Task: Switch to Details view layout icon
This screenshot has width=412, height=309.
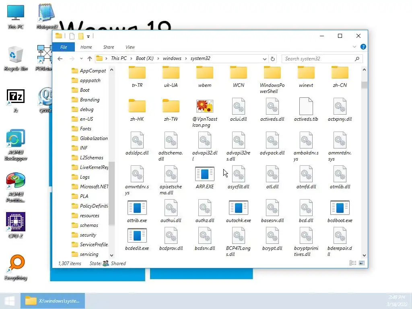Action: (352, 263)
